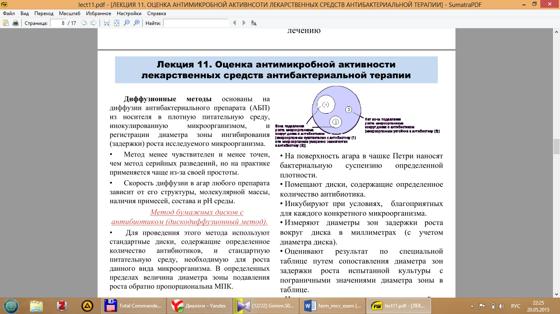560x314 pixels.
Task: Find previous match arrow in search bar
Action: 234,23
